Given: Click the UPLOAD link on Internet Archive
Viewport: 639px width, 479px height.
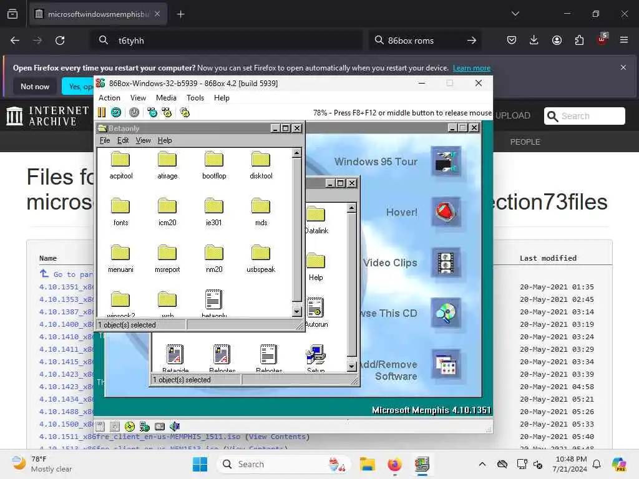Looking at the screenshot, I should point(513,115).
